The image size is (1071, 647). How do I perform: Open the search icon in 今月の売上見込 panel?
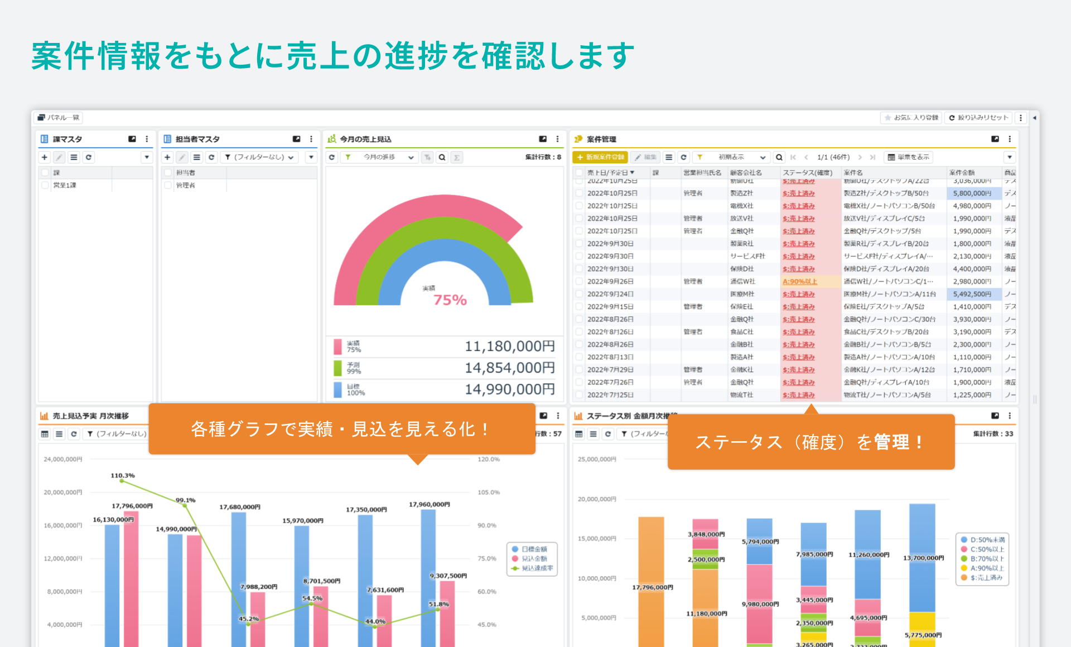pyautogui.click(x=442, y=157)
